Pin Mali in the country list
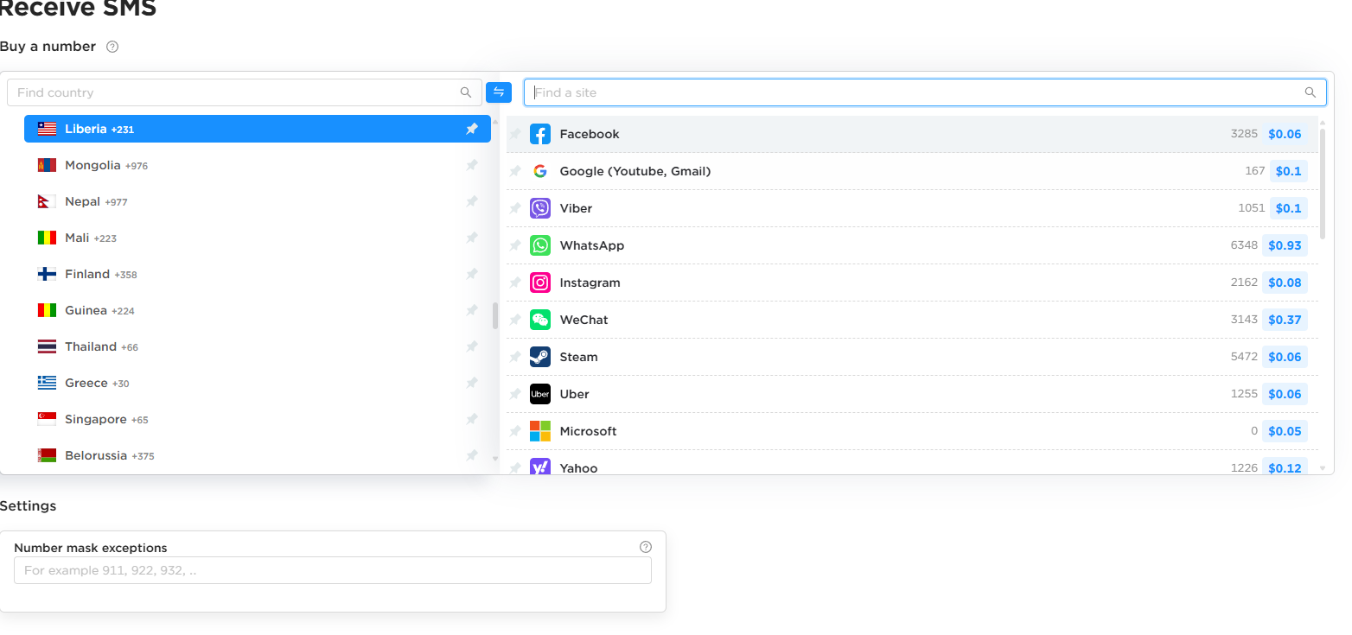Screen dimensions: 1352x635 point(472,238)
